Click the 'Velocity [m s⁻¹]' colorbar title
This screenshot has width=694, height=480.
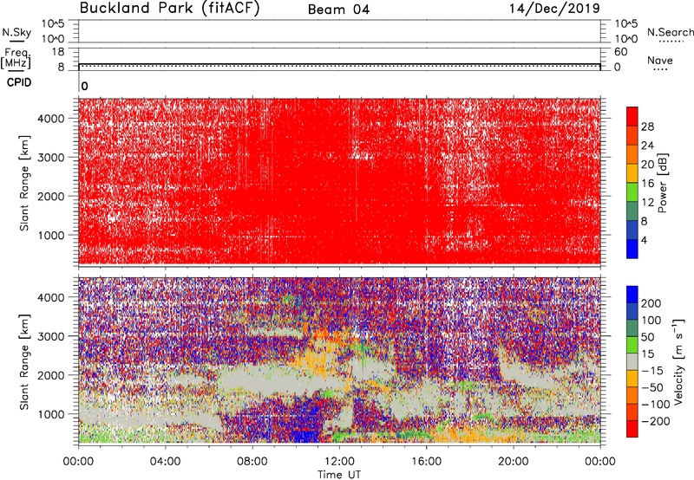679,361
